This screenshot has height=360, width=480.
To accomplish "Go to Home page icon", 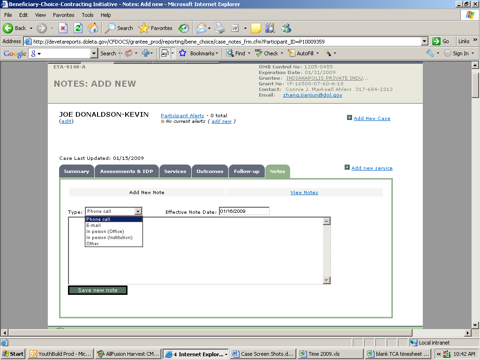I will (x=93, y=28).
